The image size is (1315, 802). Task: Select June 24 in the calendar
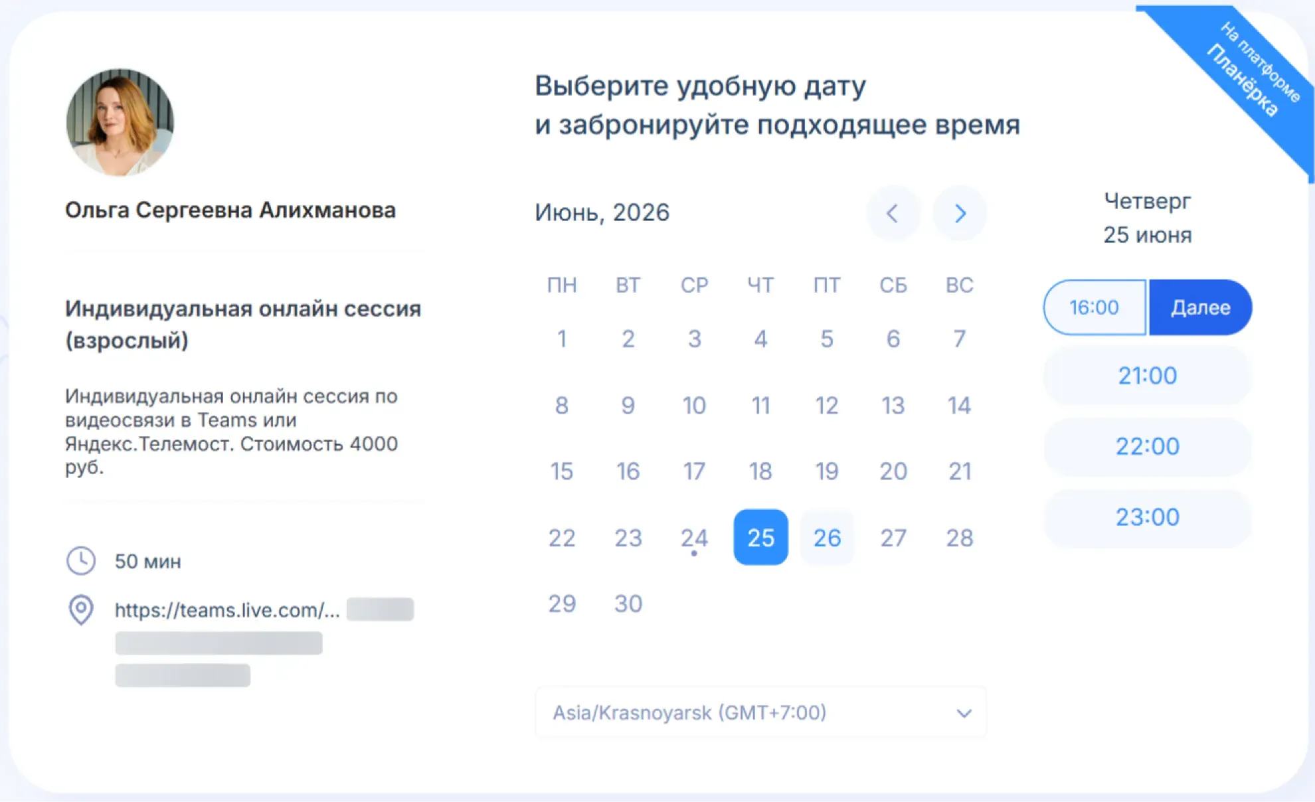[x=695, y=537]
